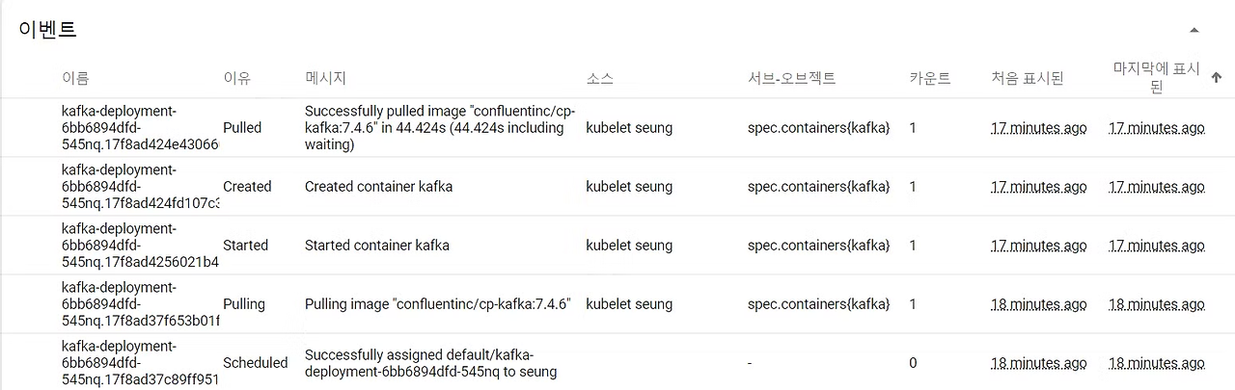Click the 메시지 column header

click(325, 78)
